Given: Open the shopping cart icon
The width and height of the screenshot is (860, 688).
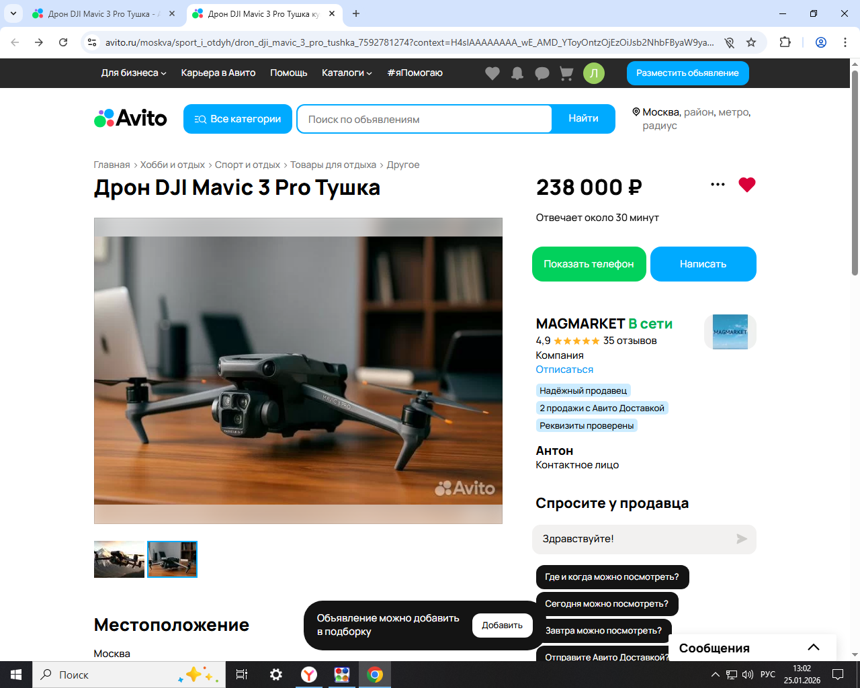Looking at the screenshot, I should coord(566,73).
